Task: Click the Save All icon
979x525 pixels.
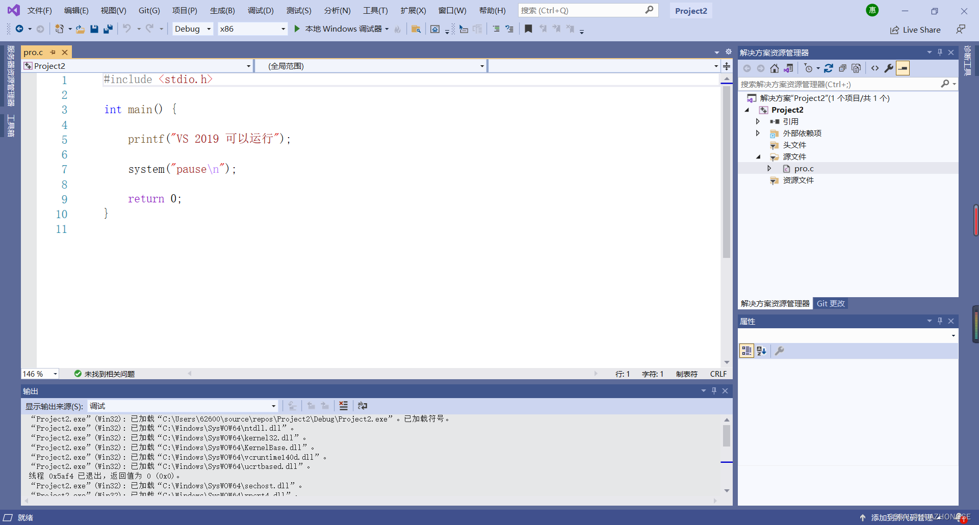Action: tap(108, 29)
